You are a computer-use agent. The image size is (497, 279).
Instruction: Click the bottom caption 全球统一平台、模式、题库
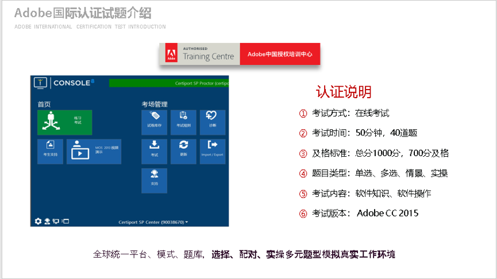click(148, 254)
